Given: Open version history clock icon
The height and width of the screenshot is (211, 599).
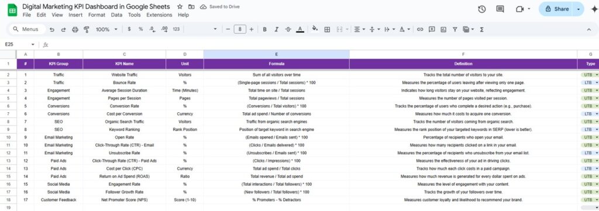Looking at the screenshot, I should tap(482, 9).
